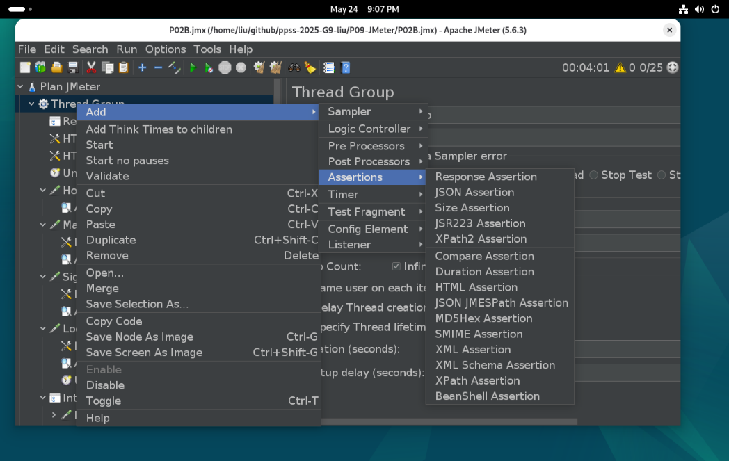729x461 pixels.
Task: Select Duration Assertion
Action: click(x=499, y=272)
